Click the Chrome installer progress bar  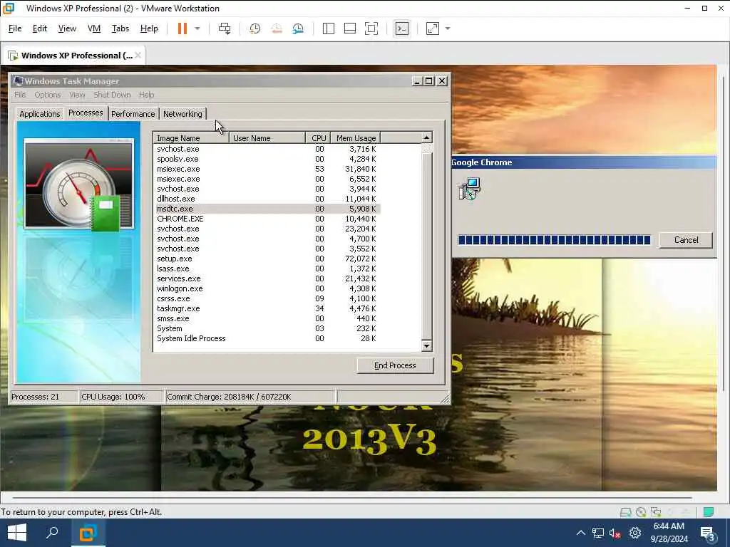(x=554, y=240)
